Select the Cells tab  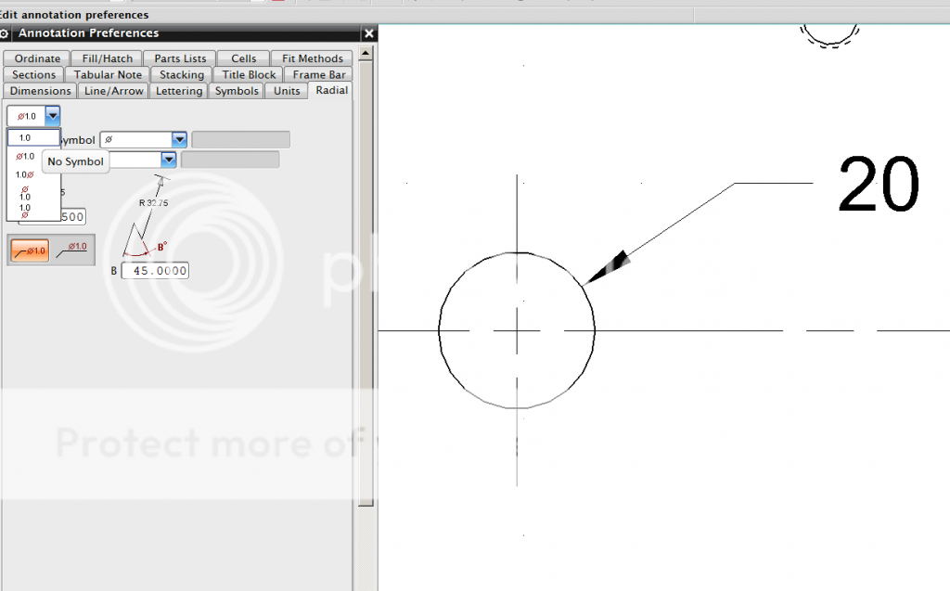[x=244, y=58]
